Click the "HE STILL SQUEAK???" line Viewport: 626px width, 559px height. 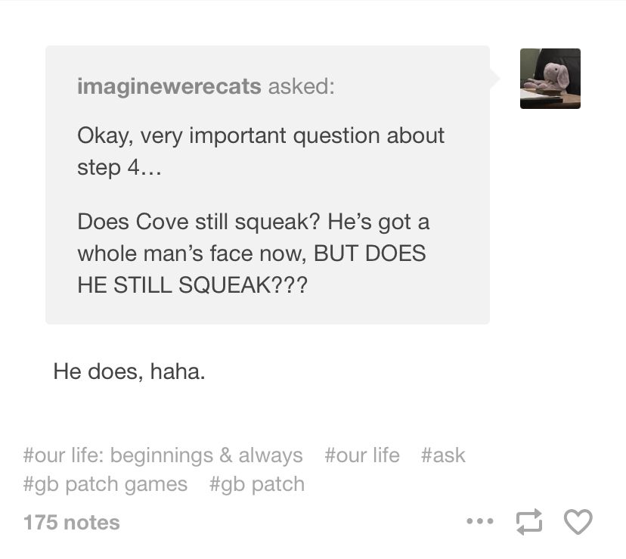[193, 285]
